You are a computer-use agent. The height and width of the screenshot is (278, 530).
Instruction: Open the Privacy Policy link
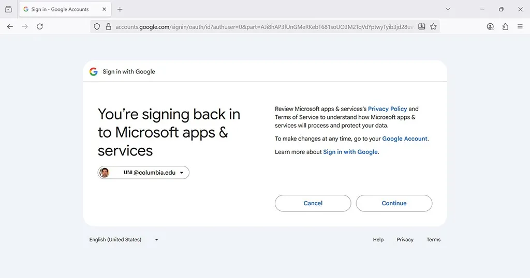tap(387, 109)
